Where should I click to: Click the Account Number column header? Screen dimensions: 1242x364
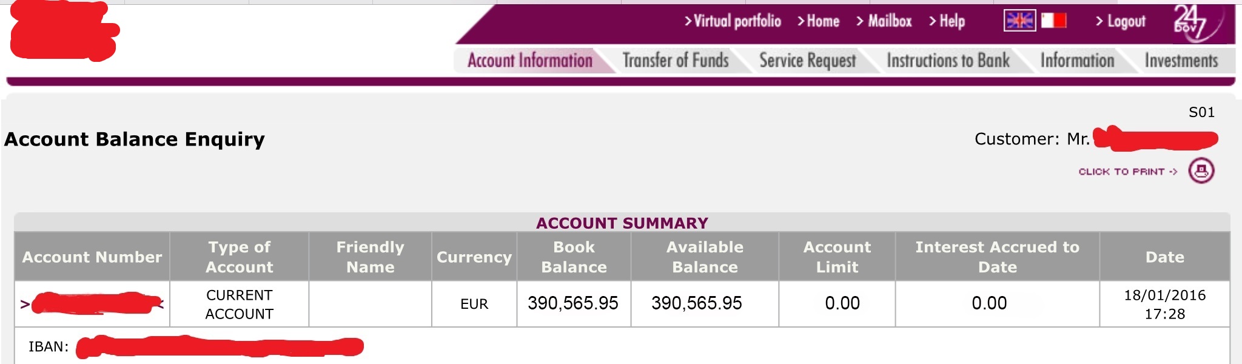(92, 257)
